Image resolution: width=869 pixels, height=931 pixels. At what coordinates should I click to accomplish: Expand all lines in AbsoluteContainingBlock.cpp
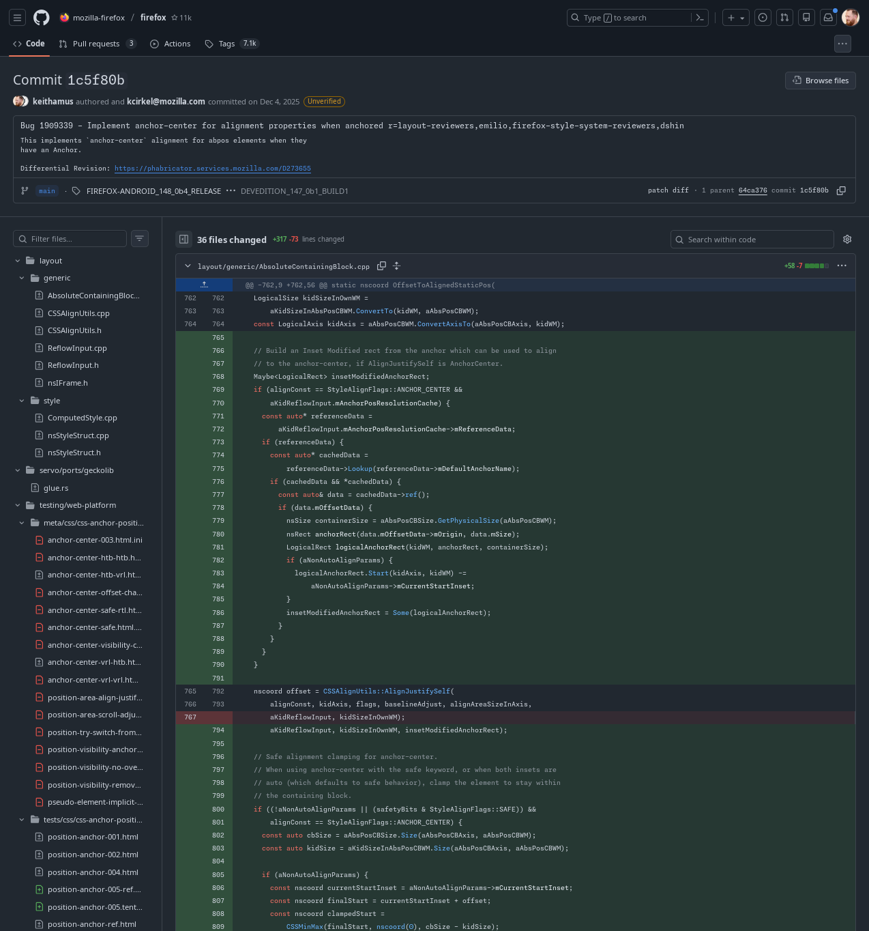click(396, 266)
